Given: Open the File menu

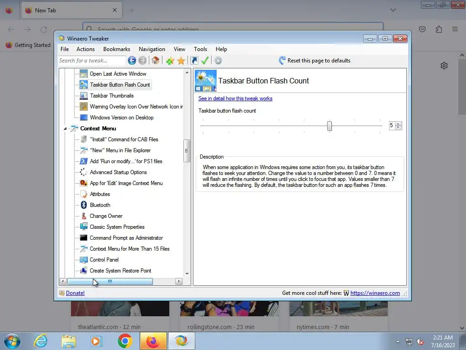Looking at the screenshot, I should click(65, 49).
